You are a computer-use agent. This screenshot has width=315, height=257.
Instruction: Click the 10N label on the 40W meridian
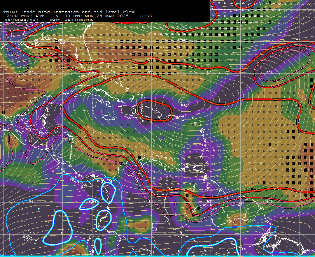(x=300, y=169)
